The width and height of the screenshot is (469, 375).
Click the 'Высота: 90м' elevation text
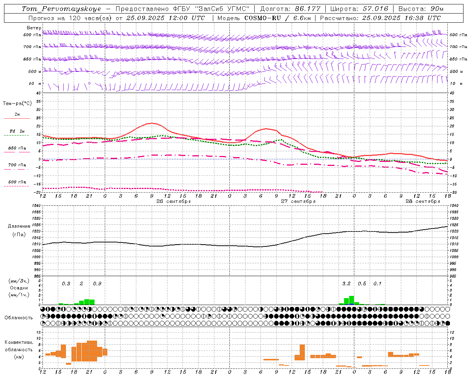click(421, 9)
